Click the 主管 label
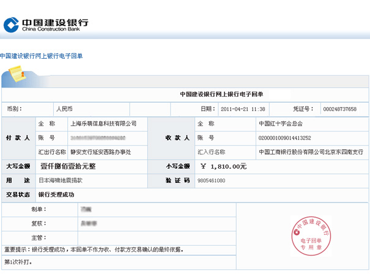This screenshot has height=274, width=370. click(39, 238)
